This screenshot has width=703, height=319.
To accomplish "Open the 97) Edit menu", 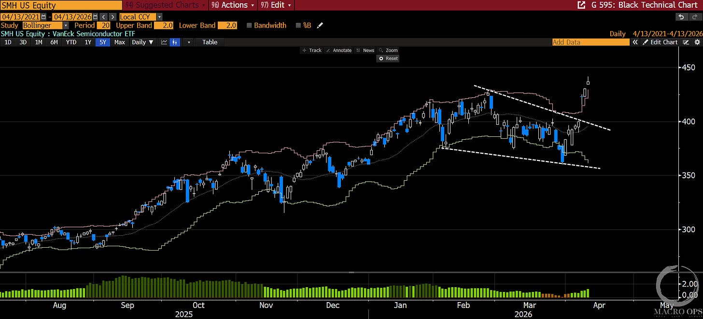I will tap(276, 5).
